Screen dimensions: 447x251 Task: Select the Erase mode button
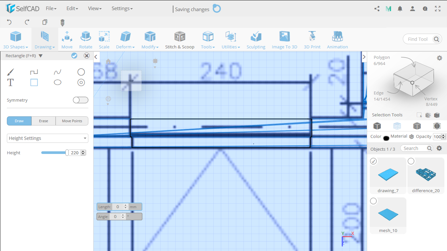click(x=44, y=121)
